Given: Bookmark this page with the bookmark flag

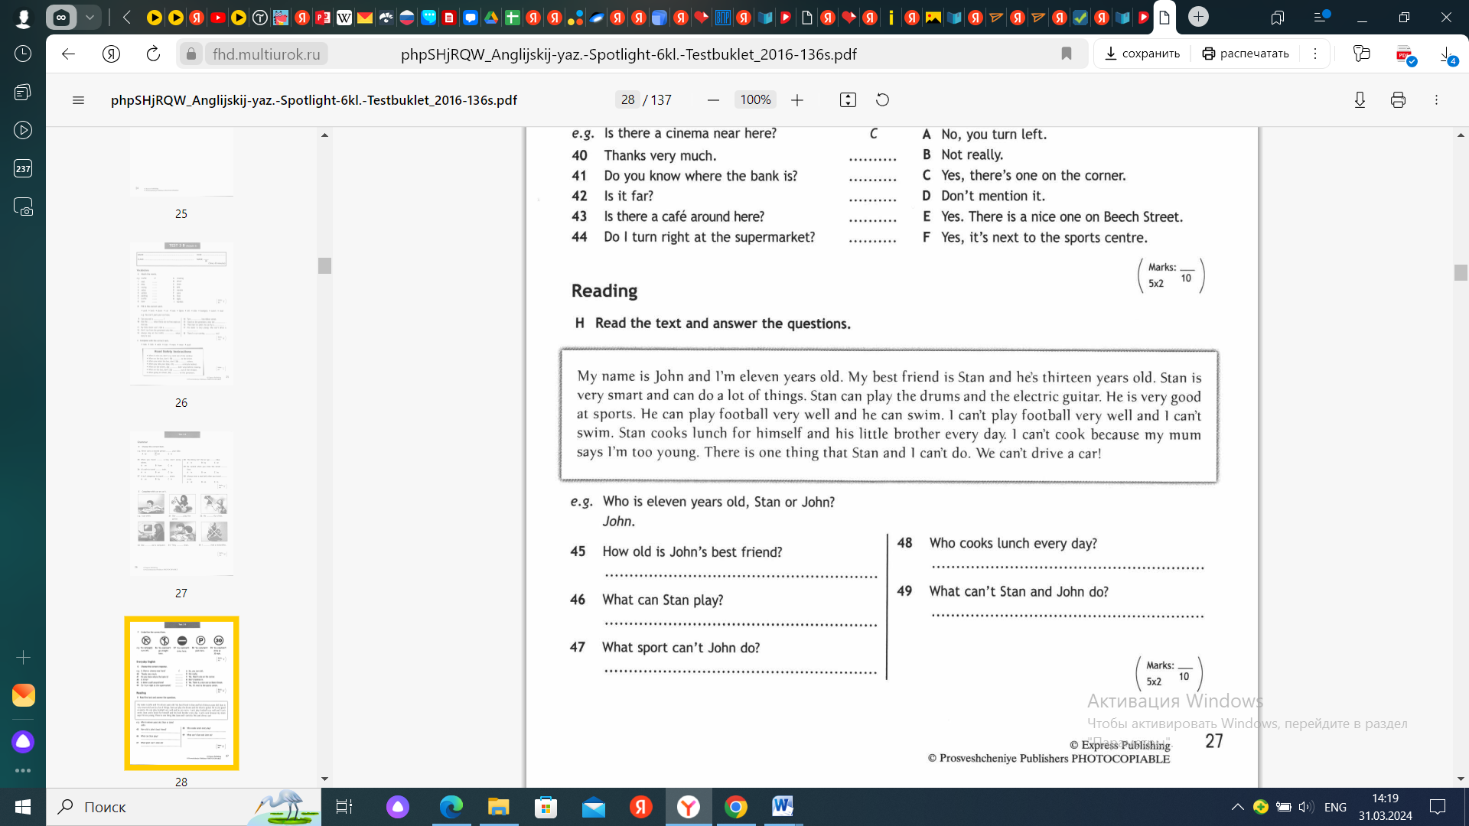Looking at the screenshot, I should pyautogui.click(x=1067, y=54).
